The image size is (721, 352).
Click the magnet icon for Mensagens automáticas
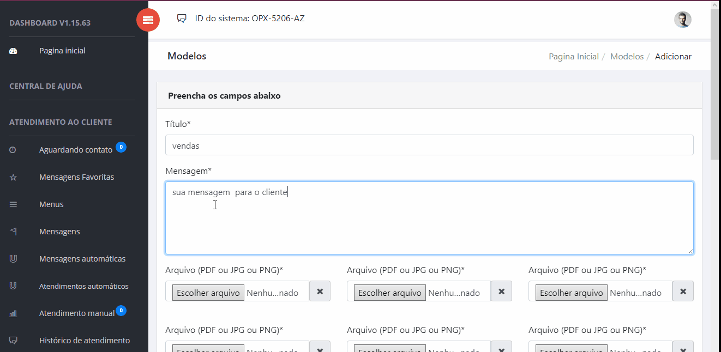[x=13, y=259]
